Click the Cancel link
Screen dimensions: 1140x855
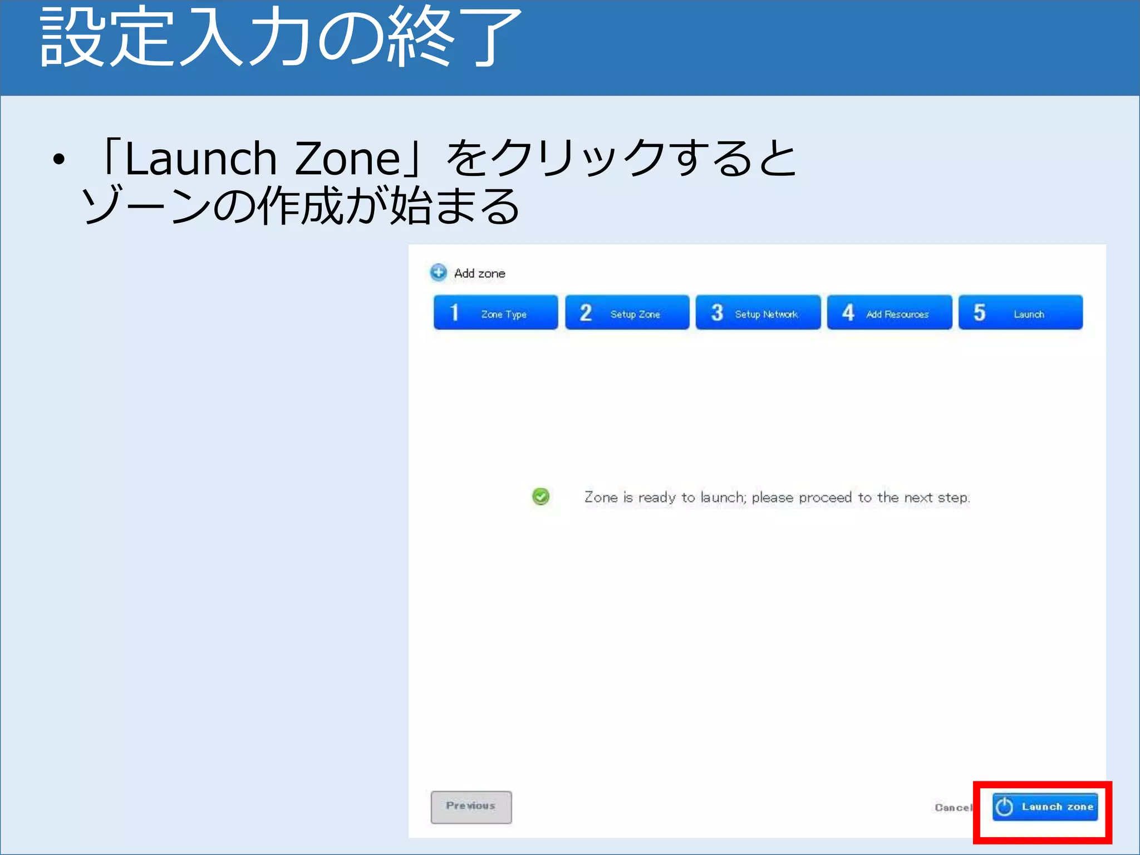point(953,807)
